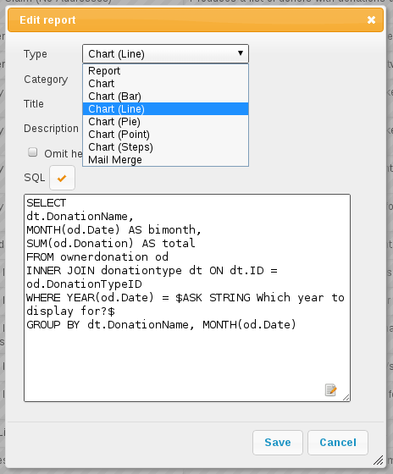Click the Description label
This screenshot has height=474, width=393.
(51, 129)
